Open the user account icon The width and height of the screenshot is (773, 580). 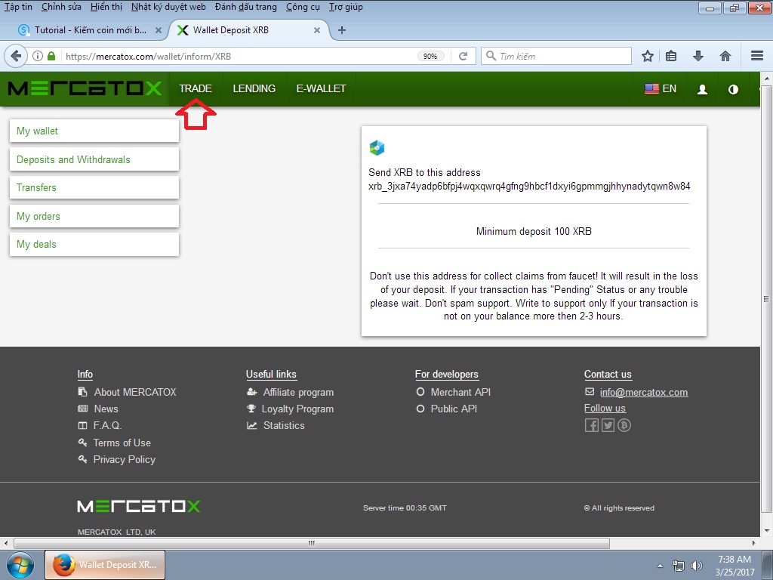(703, 89)
